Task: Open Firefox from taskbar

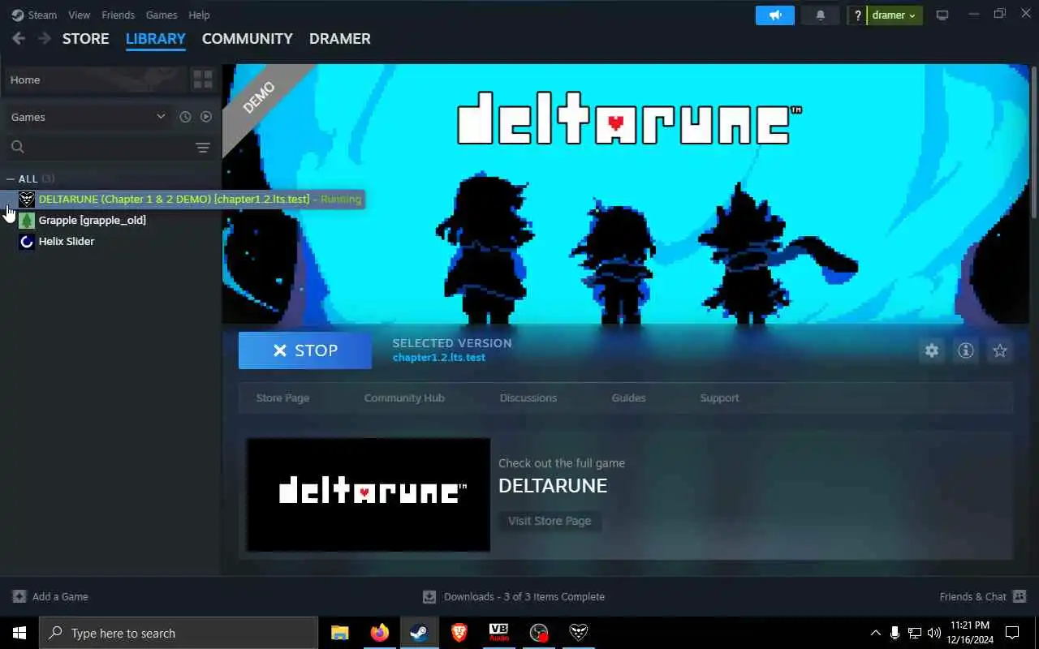Action: tap(380, 633)
